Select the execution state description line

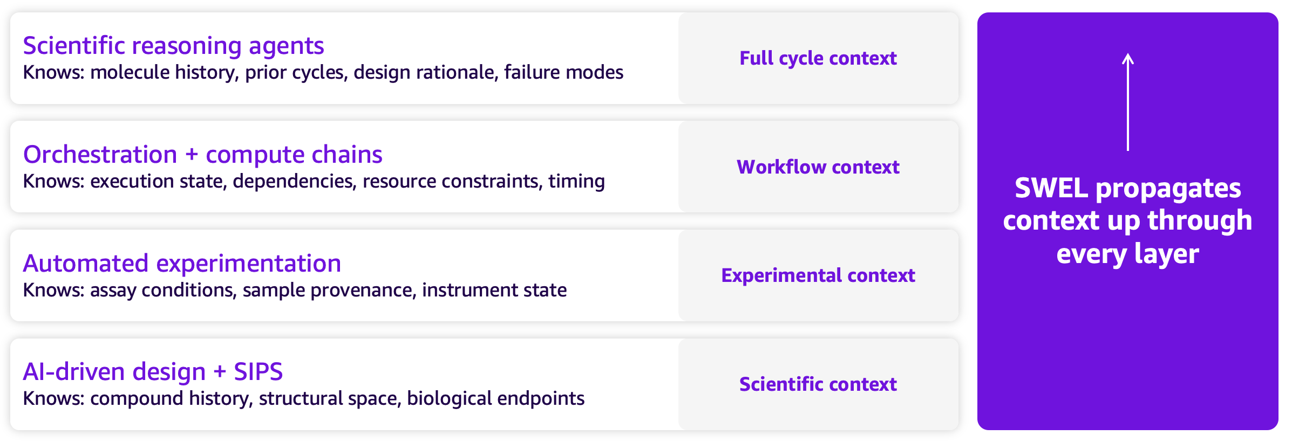314,182
